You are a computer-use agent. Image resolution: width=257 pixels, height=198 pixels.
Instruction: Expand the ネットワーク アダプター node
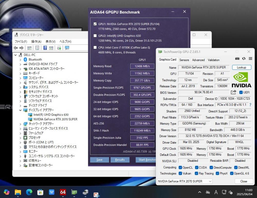(20, 124)
